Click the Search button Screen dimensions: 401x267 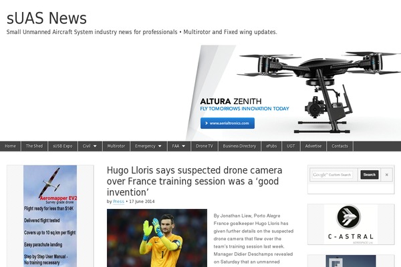coord(370,175)
